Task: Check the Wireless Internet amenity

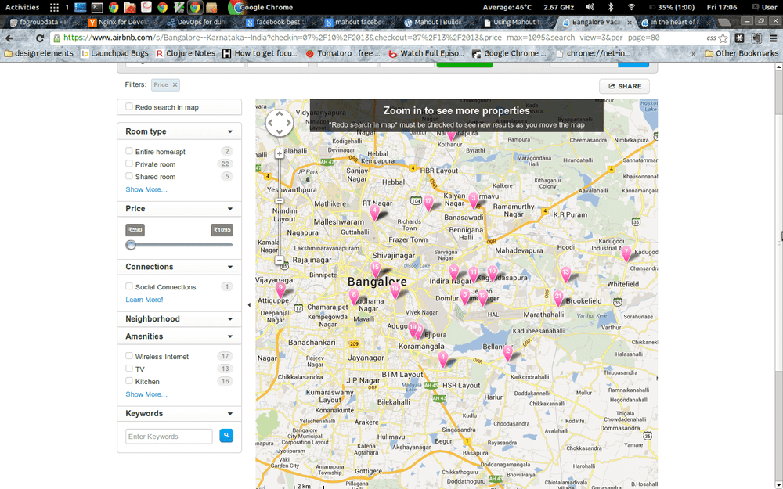Action: pos(129,355)
